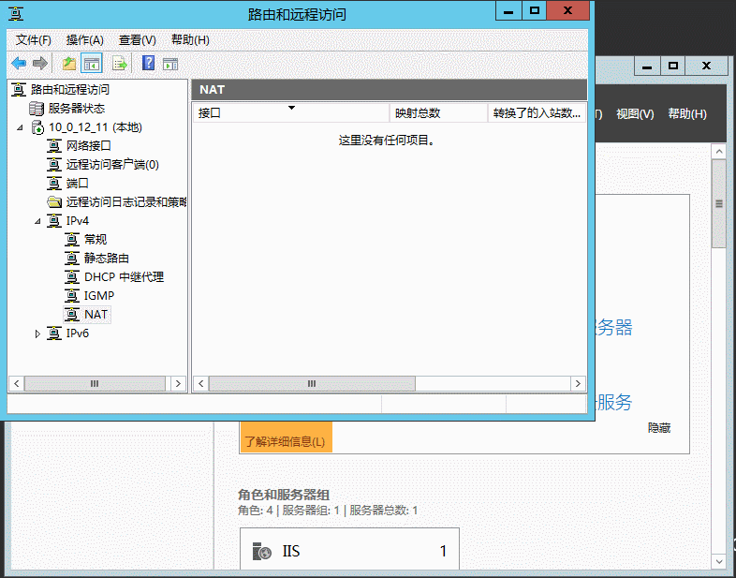
Task: Sort by the 接口 column header
Action: pos(291,113)
